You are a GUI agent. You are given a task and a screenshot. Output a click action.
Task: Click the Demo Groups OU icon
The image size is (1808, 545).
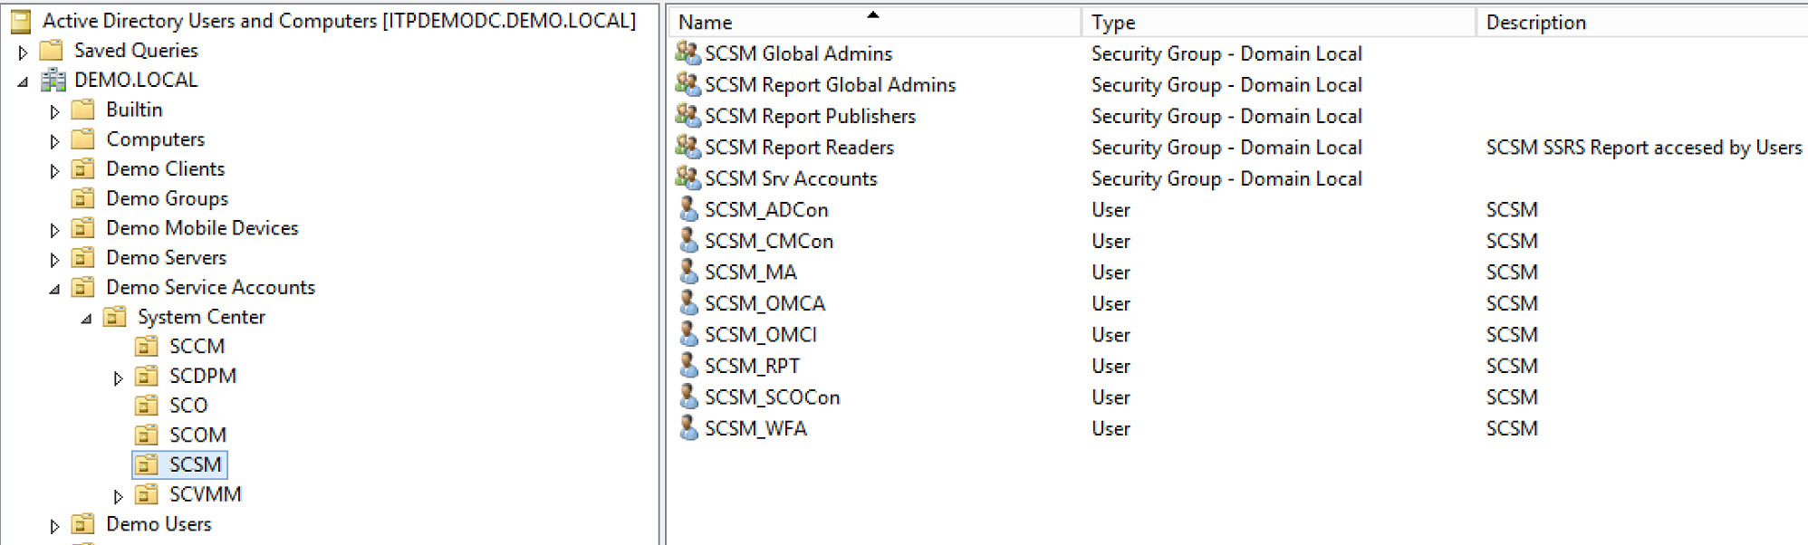click(x=83, y=198)
